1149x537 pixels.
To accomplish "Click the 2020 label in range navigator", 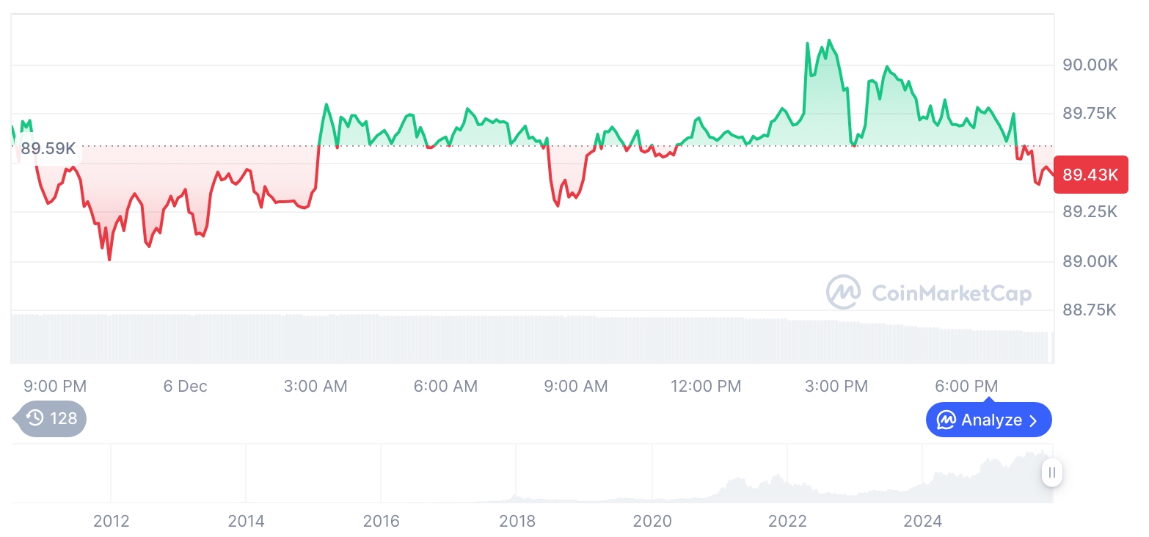I will tap(652, 521).
